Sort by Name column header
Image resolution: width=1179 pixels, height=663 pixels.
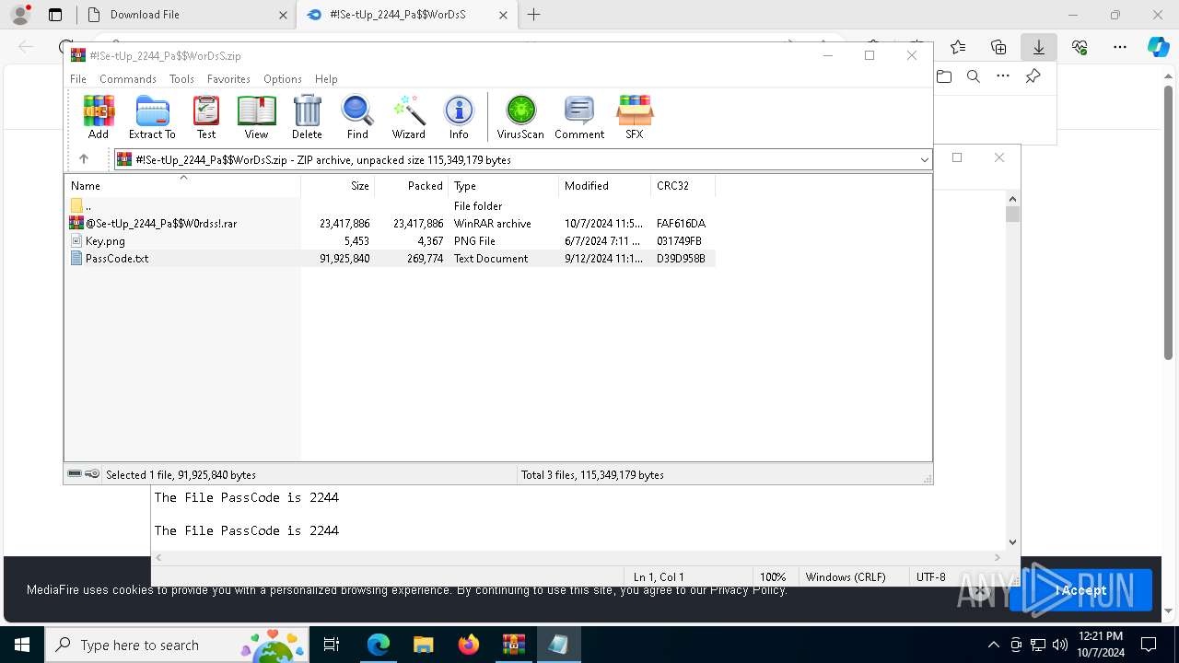[182, 185]
